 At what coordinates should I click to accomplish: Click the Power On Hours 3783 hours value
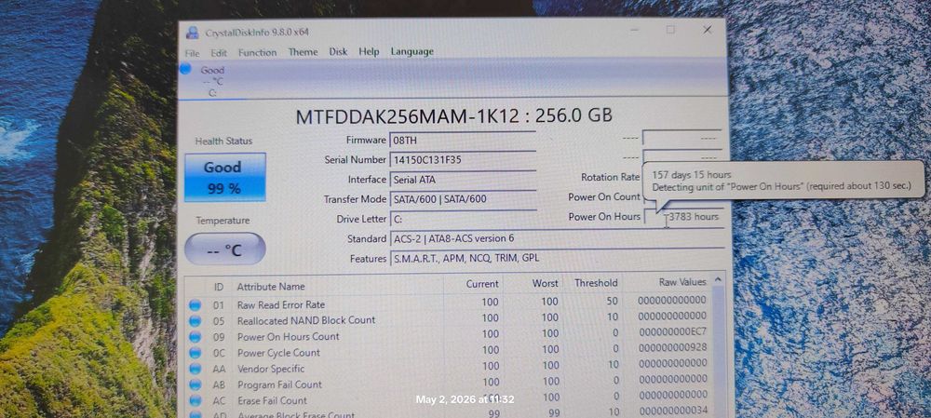point(693,217)
